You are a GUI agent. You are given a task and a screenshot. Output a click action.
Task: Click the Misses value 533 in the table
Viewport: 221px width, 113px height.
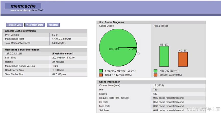[x=155, y=94]
